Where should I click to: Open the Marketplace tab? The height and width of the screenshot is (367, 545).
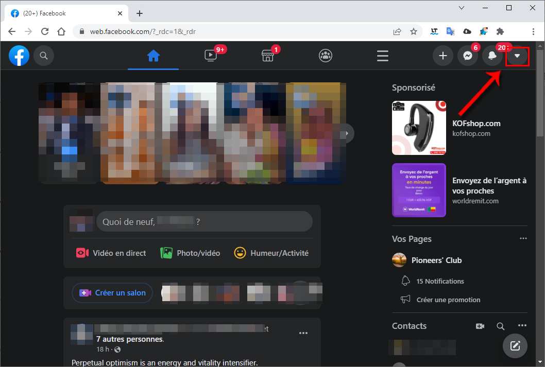[268, 56]
